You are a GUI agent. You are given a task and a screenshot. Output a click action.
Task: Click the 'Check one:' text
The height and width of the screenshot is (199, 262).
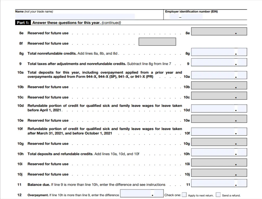173,195
